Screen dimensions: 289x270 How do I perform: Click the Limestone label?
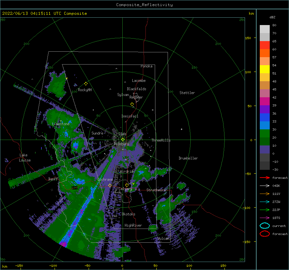[61, 124]
